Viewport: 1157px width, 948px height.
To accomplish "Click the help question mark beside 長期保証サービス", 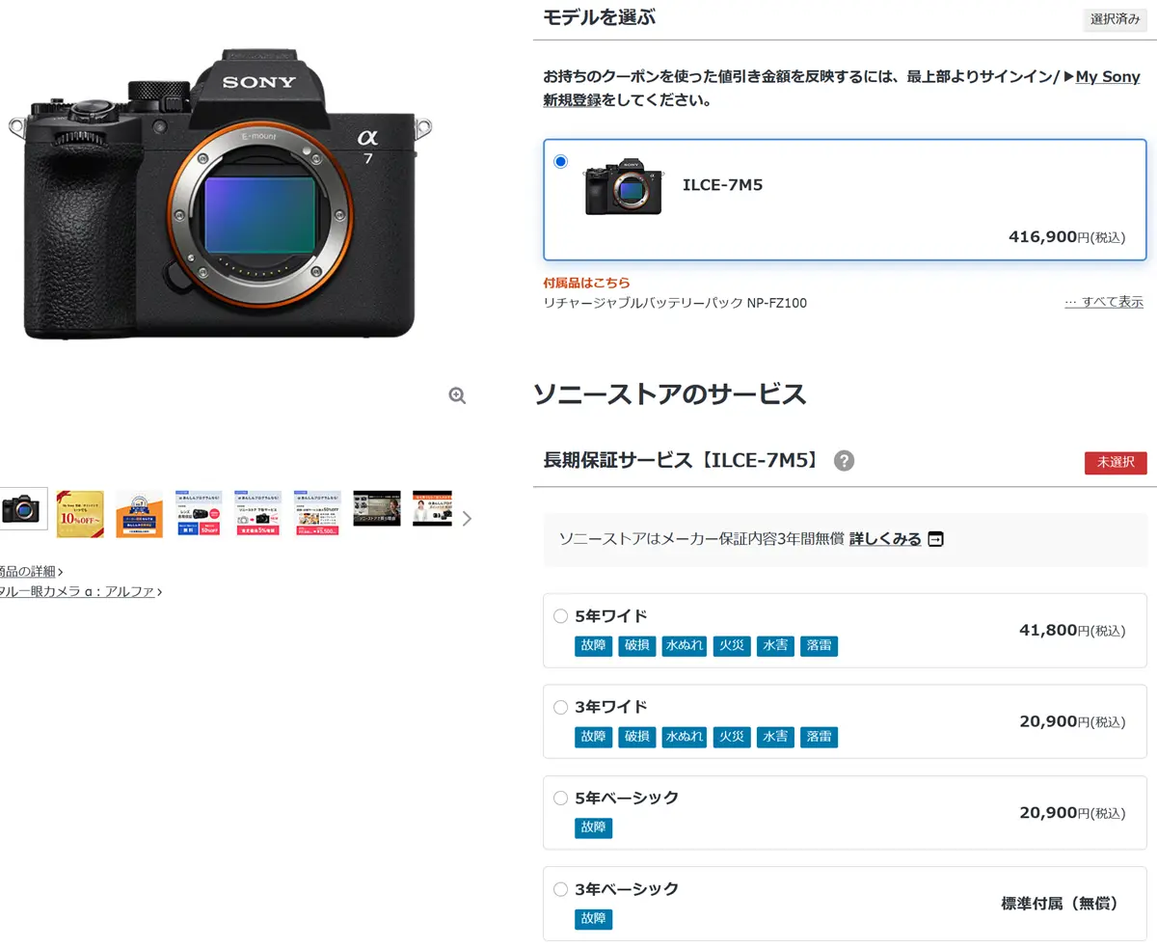I will (844, 461).
